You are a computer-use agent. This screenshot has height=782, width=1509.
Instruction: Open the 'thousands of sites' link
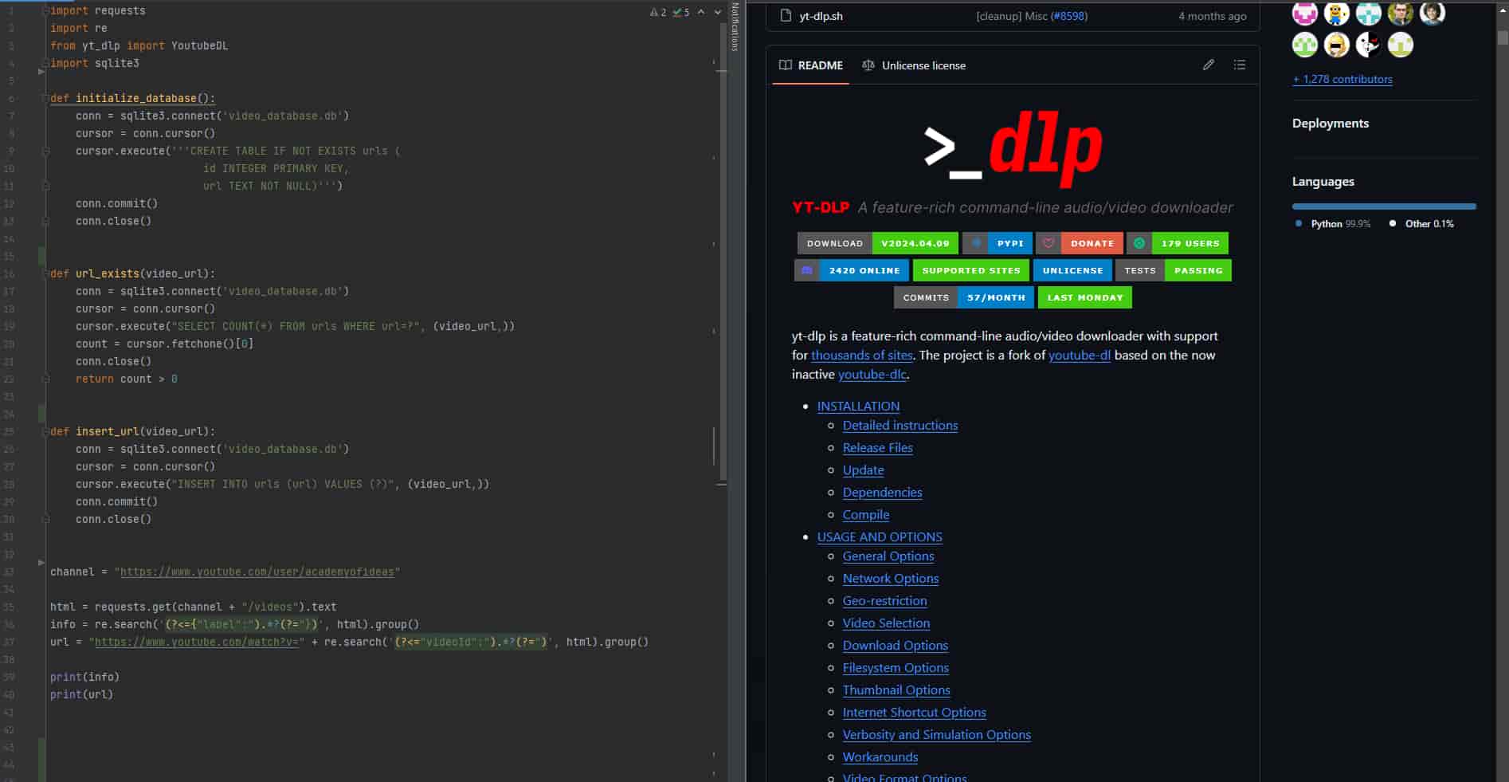coord(862,356)
